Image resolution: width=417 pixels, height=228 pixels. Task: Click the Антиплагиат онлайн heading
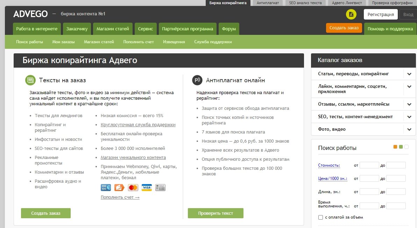click(235, 80)
